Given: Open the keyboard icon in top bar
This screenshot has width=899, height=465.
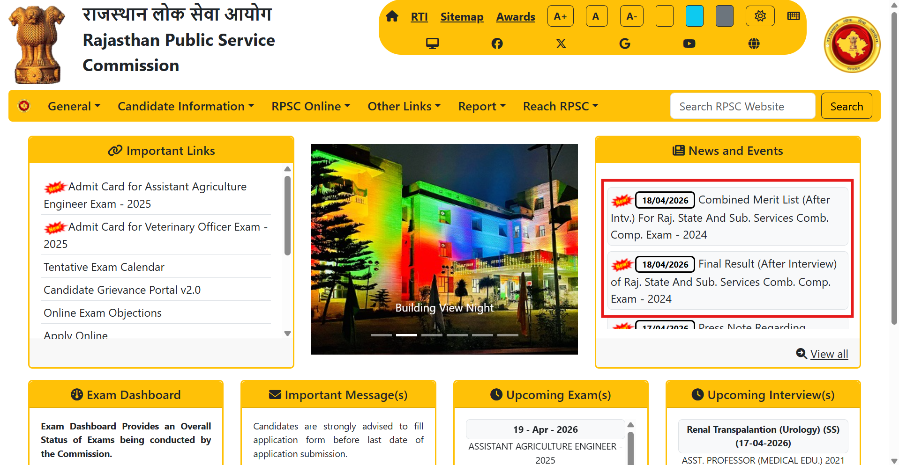Looking at the screenshot, I should 793,16.
